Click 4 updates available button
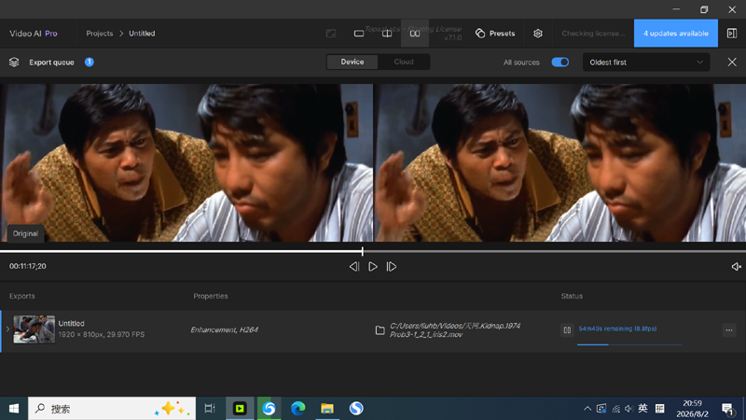The height and width of the screenshot is (420, 746). [675, 34]
